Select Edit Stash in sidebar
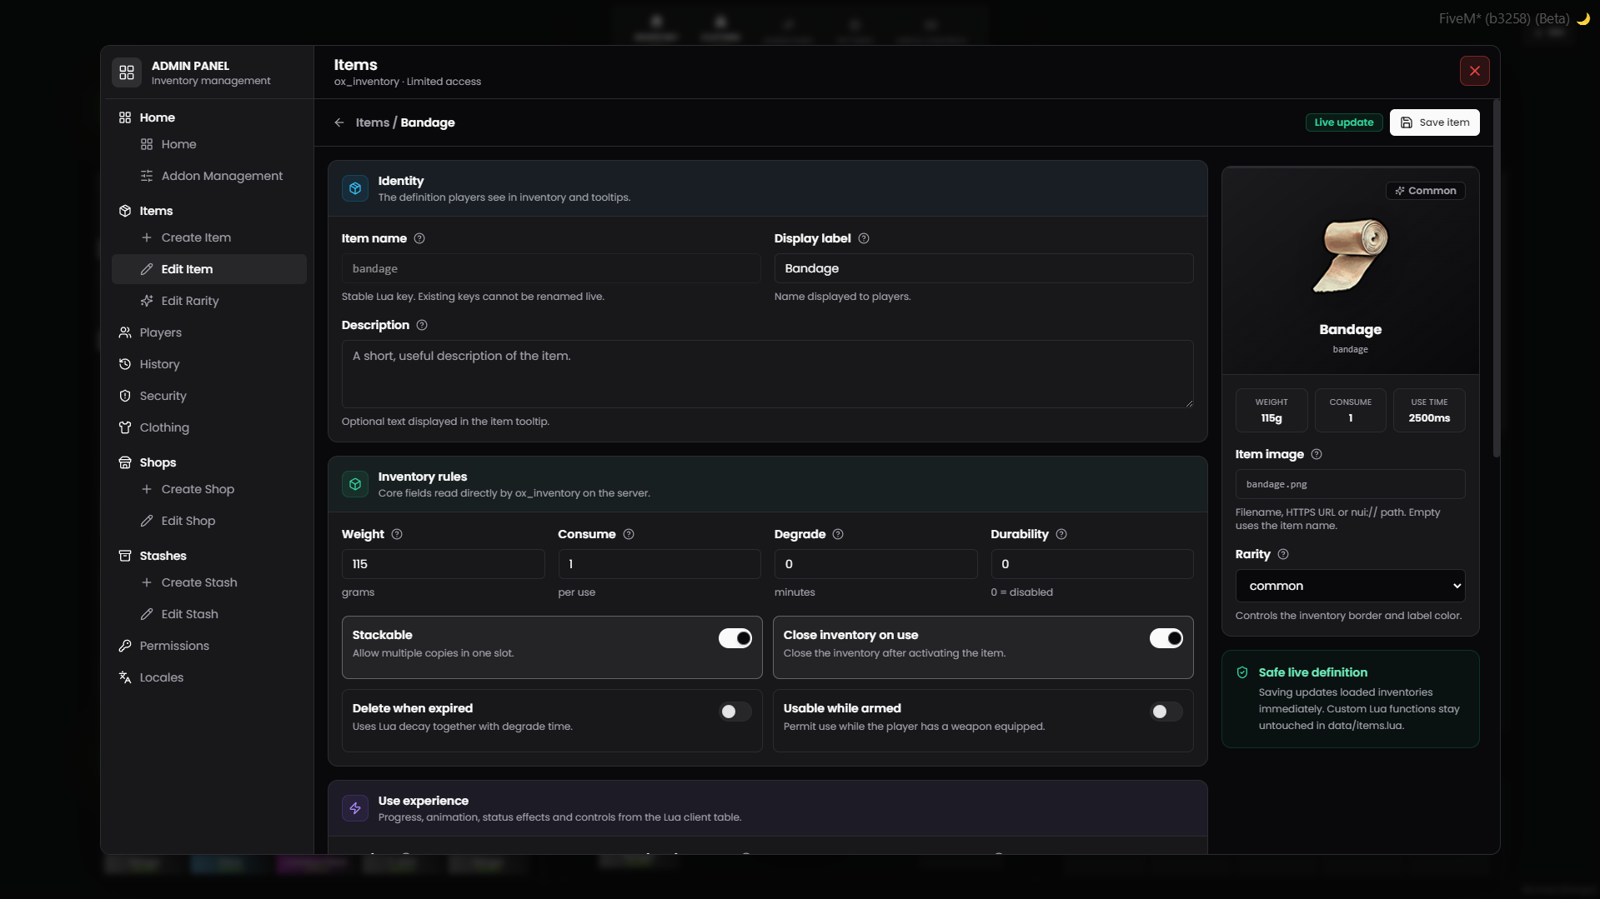Screen dimensions: 1600x899 (209, 614)
